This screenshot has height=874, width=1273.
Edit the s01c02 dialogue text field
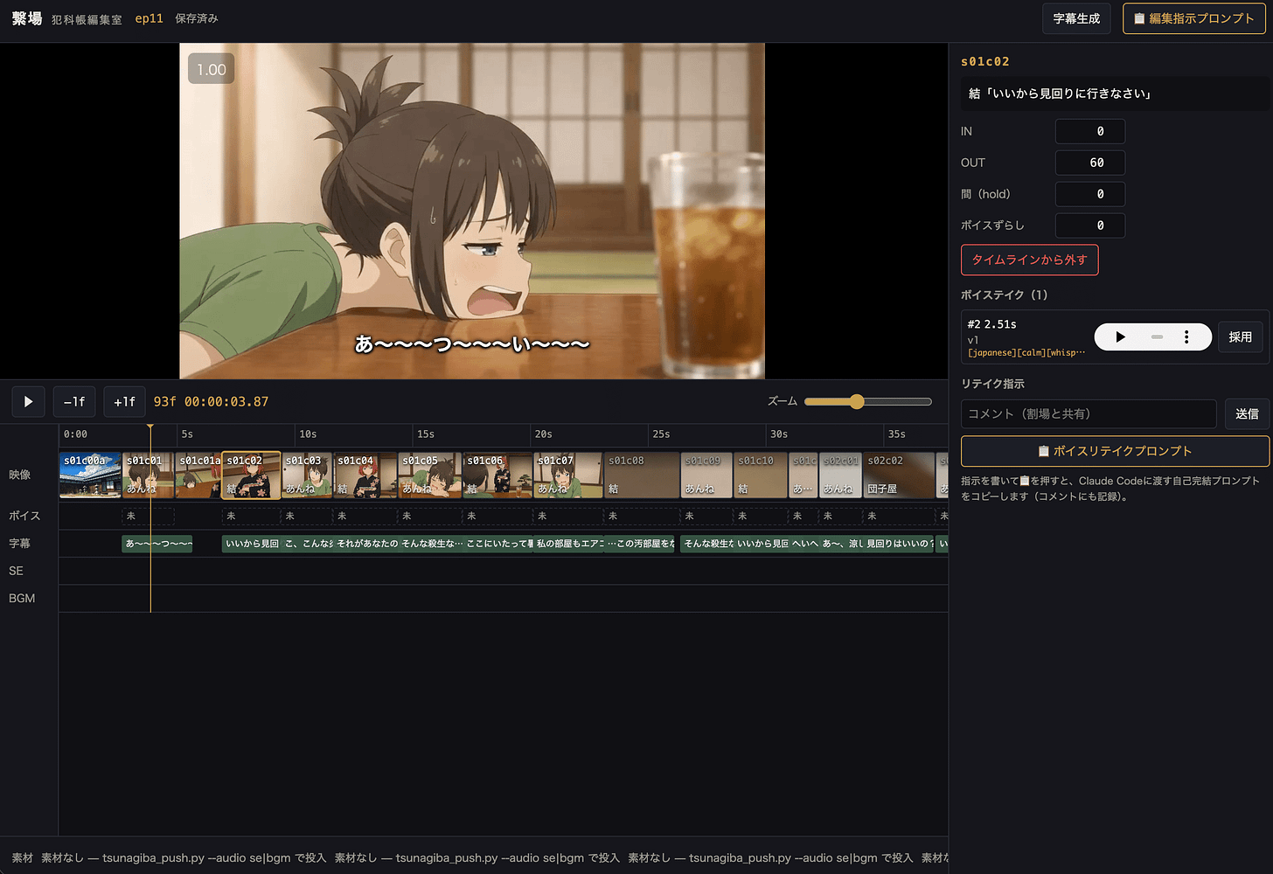[x=1115, y=94]
